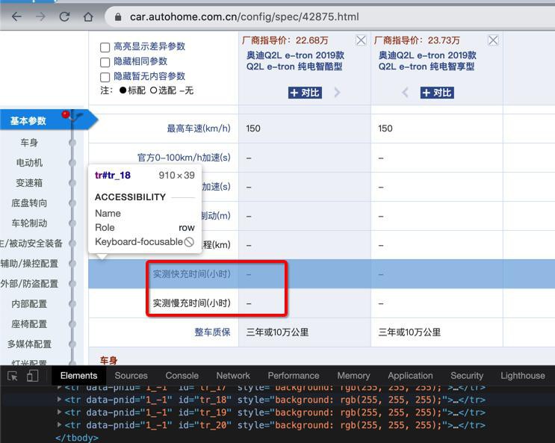Enable 高亮显示差异参数 checkbox

click(x=105, y=47)
